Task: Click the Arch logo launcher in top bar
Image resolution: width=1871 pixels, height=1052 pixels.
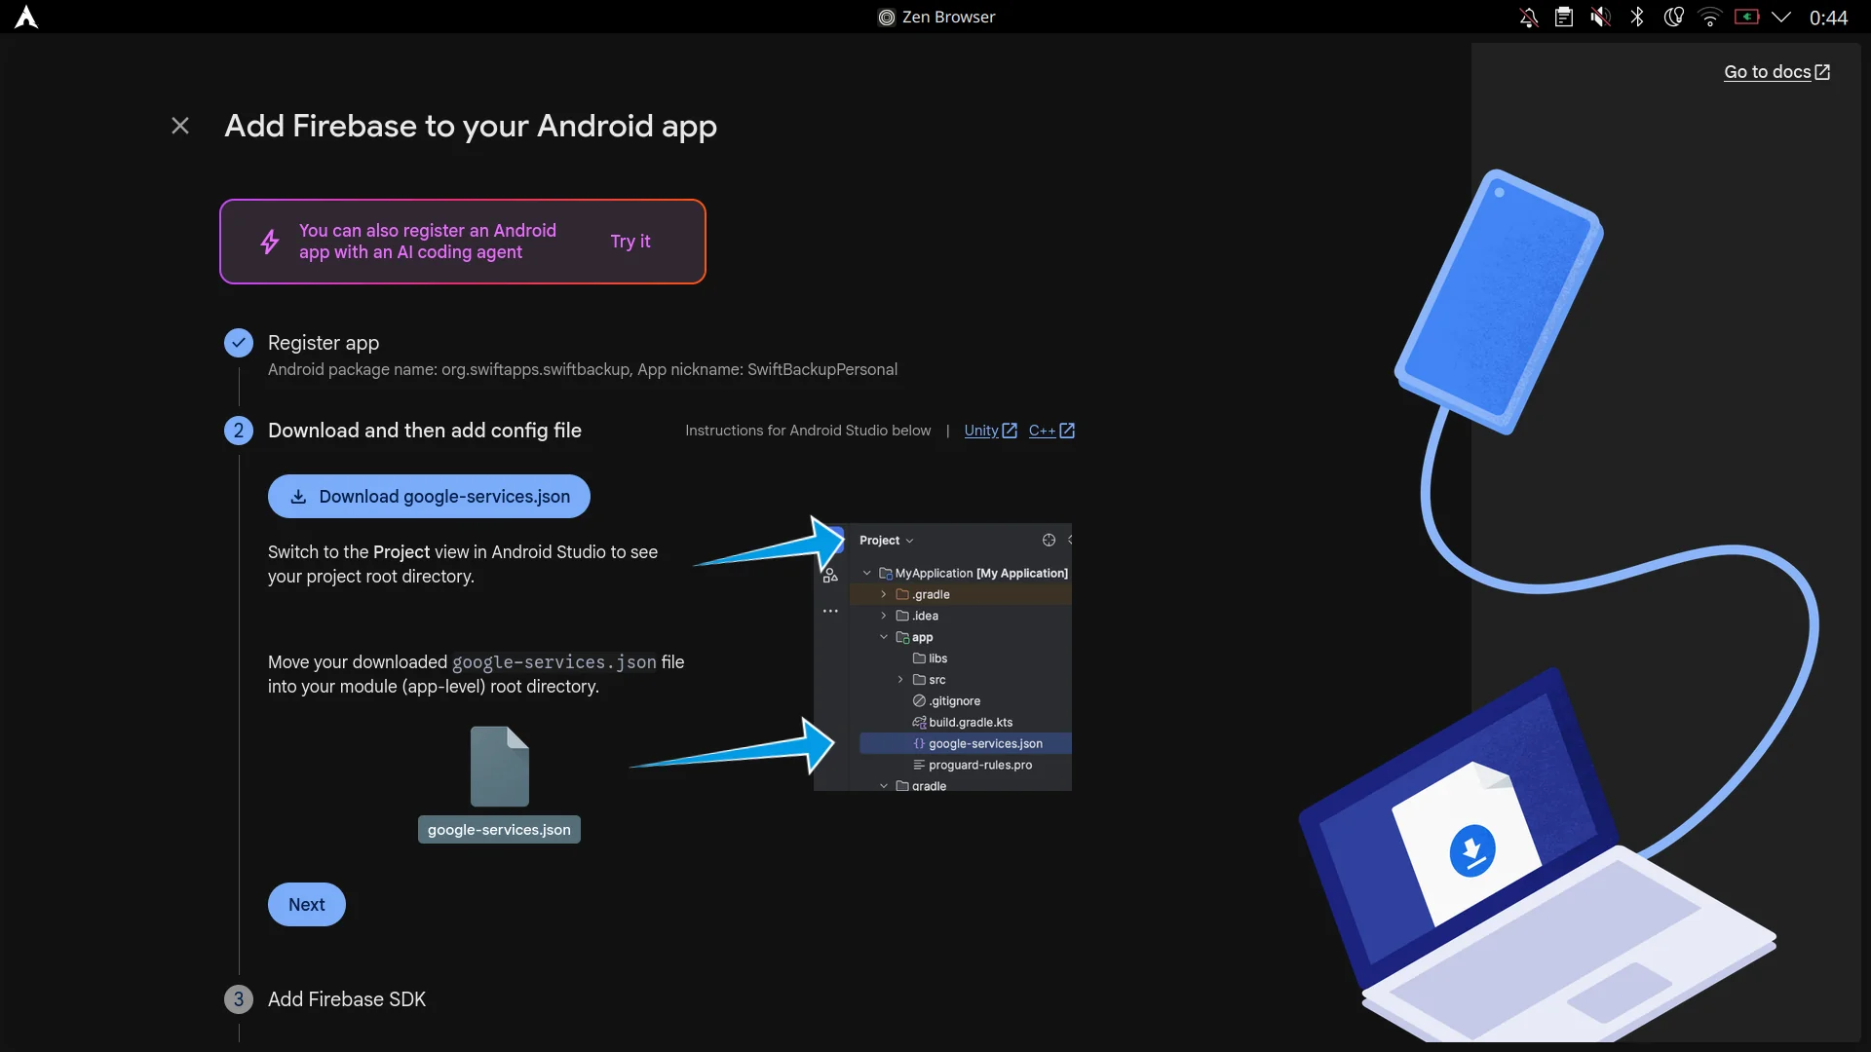Action: (x=26, y=17)
